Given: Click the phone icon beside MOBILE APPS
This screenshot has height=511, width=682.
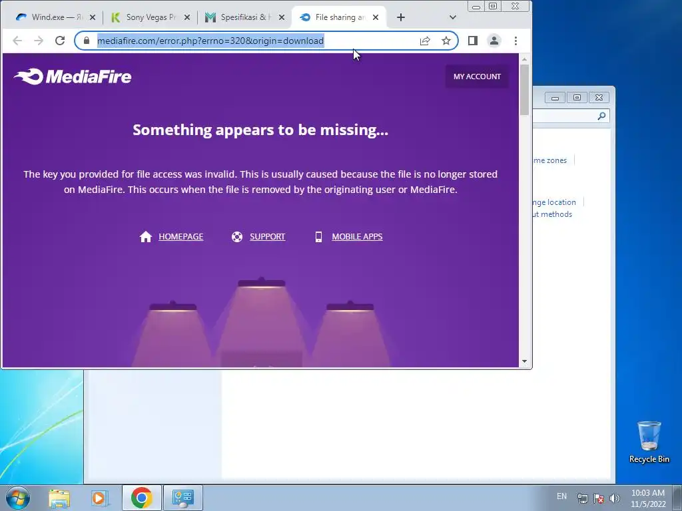Looking at the screenshot, I should coord(319,237).
